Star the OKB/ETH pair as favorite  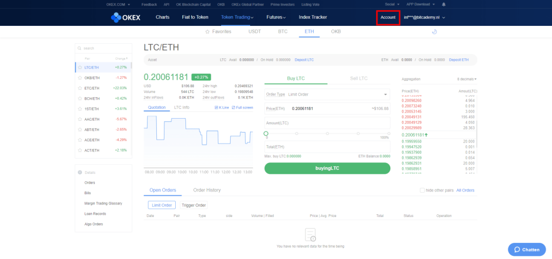pyautogui.click(x=80, y=78)
